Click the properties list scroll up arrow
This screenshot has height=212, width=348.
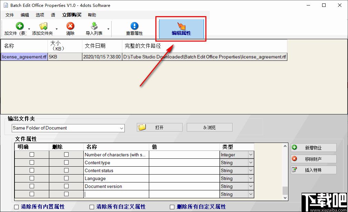coord(285,146)
